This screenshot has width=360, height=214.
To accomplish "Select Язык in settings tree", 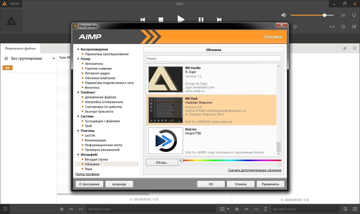I will point(89,169).
